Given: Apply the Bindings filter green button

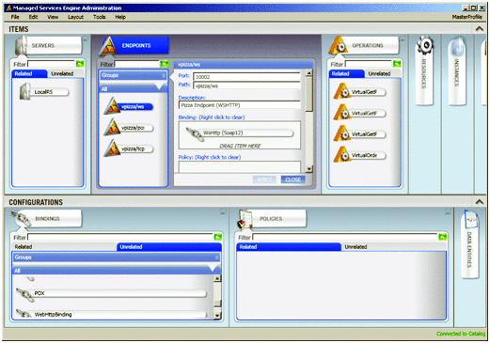Looking at the screenshot, I should [x=218, y=237].
